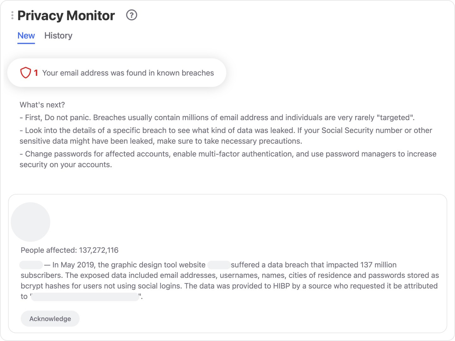Click the People affected count text
The image size is (455, 341).
point(70,250)
